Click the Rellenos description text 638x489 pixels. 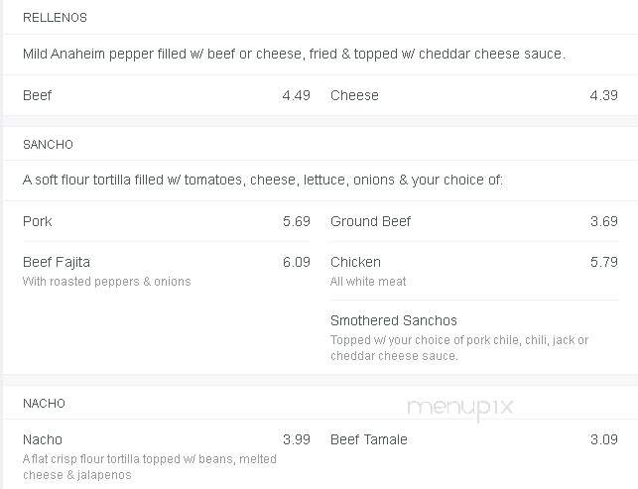click(294, 54)
